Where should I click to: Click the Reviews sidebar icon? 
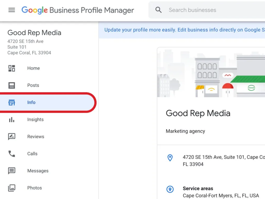point(12,137)
